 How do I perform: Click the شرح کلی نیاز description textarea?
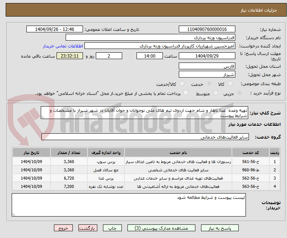point(144,113)
